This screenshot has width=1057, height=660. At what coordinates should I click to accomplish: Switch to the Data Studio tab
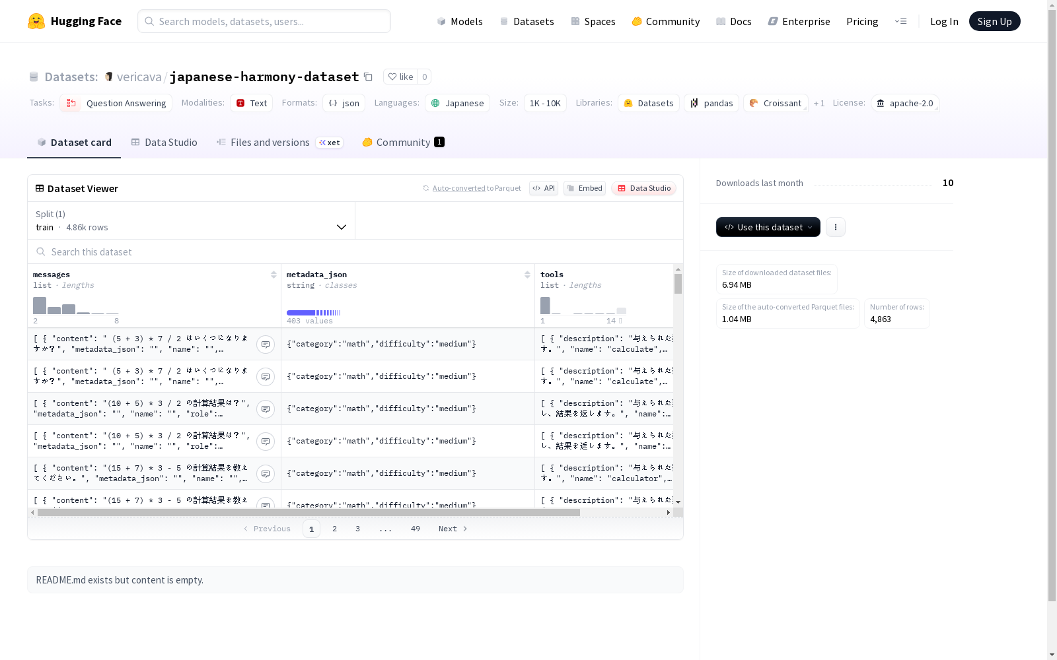pyautogui.click(x=164, y=143)
